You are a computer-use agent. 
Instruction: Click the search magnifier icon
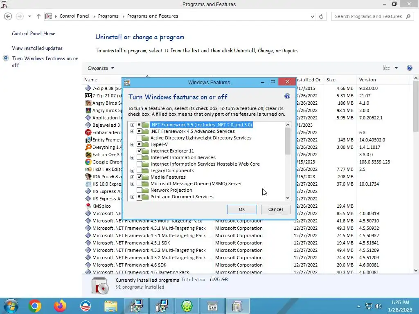coord(408,16)
